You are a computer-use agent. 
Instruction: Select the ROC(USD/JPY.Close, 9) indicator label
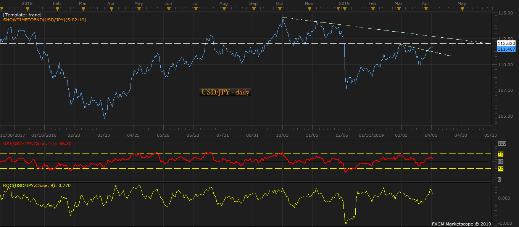pos(37,185)
